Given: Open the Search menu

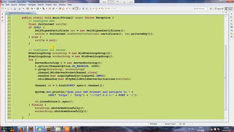Looking at the screenshot, I should 41,5.
